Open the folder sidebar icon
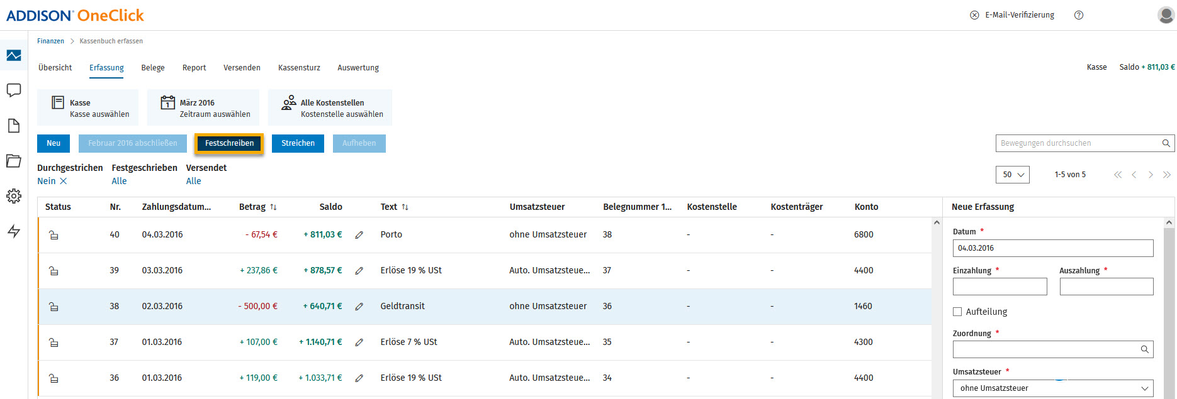The width and height of the screenshot is (1177, 399). pos(14,161)
